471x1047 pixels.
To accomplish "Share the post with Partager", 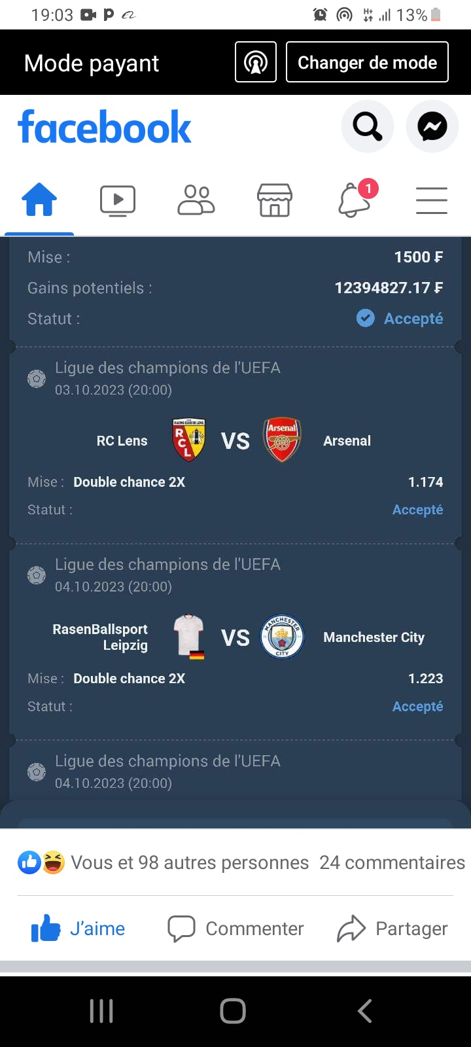I will tap(392, 929).
